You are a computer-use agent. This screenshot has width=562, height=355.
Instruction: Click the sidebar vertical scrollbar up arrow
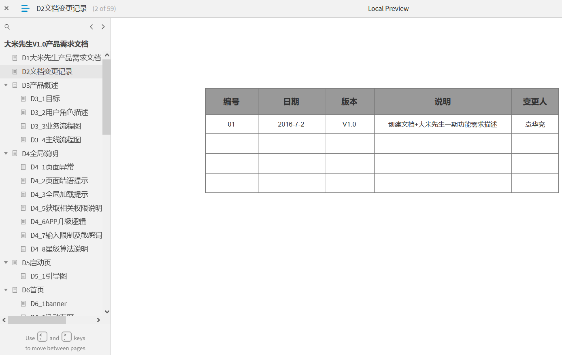pyautogui.click(x=107, y=55)
